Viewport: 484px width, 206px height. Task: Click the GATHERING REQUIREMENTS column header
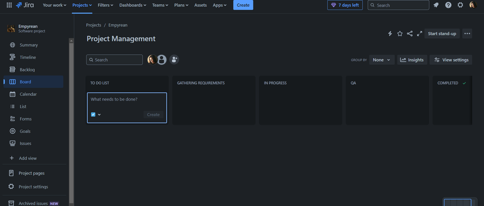click(x=201, y=83)
